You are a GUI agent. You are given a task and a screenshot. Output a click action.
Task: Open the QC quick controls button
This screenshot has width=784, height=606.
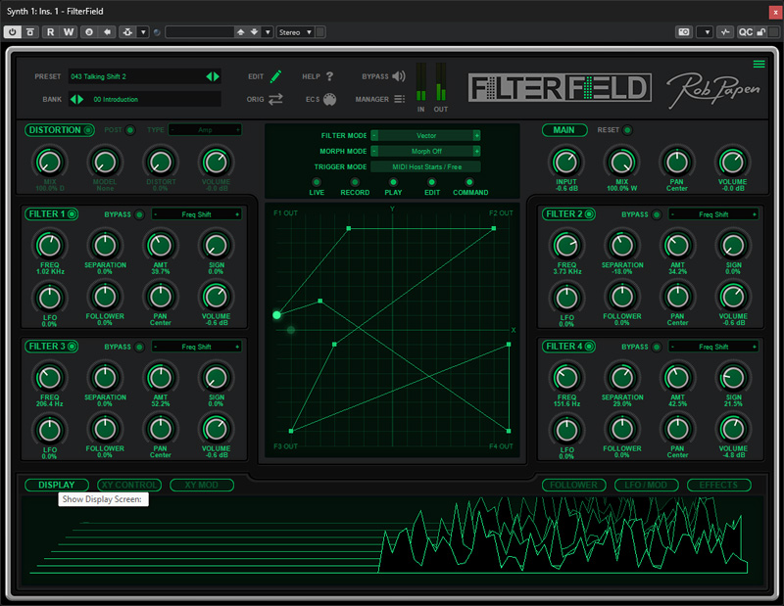(746, 32)
